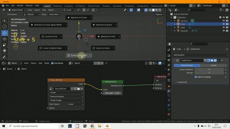Open the Object Data properties tab (green triangle)
230x129 pixels.
[x=169, y=110]
